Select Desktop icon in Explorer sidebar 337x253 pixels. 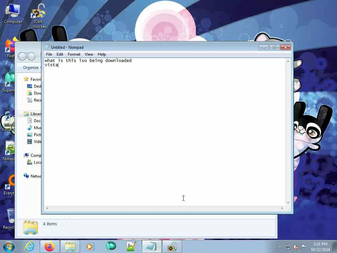(x=30, y=86)
